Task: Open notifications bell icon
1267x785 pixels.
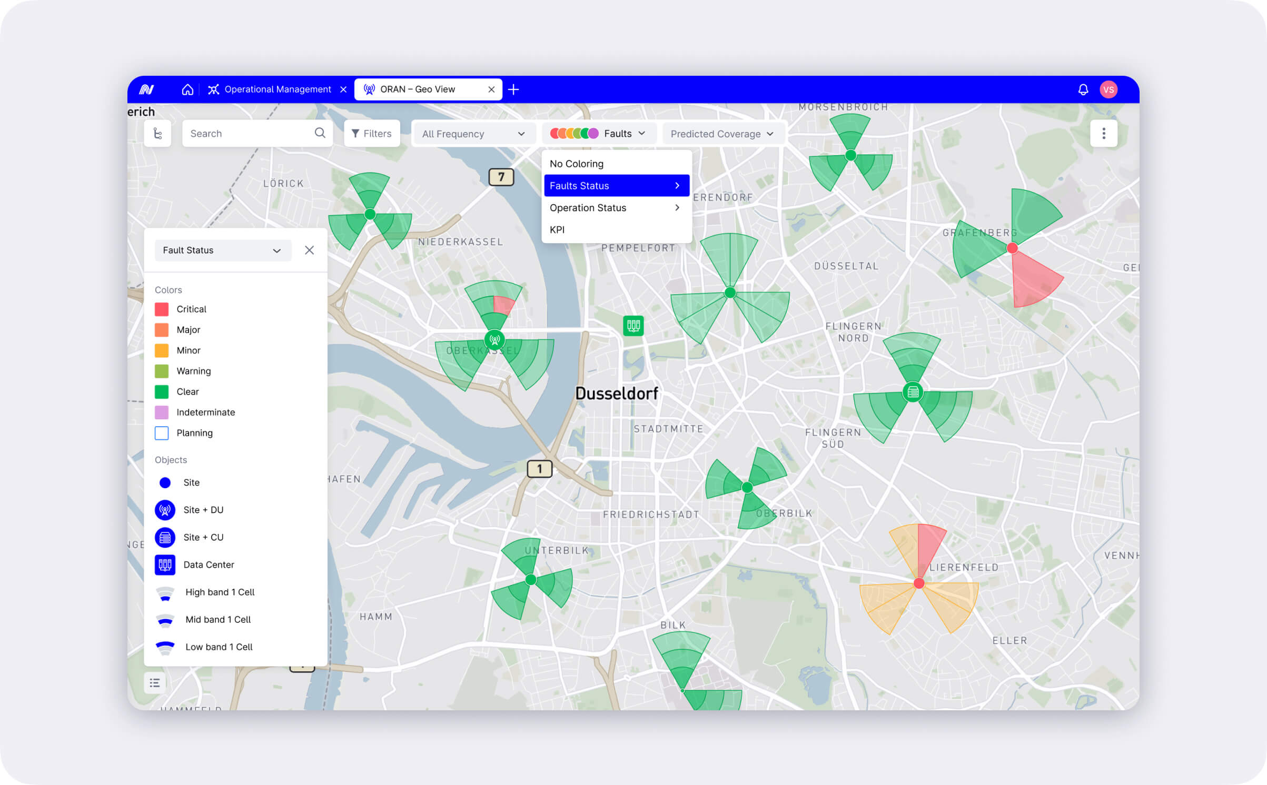Action: click(1083, 89)
